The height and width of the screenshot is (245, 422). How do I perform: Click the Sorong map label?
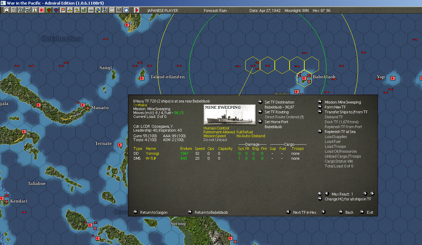178,224
